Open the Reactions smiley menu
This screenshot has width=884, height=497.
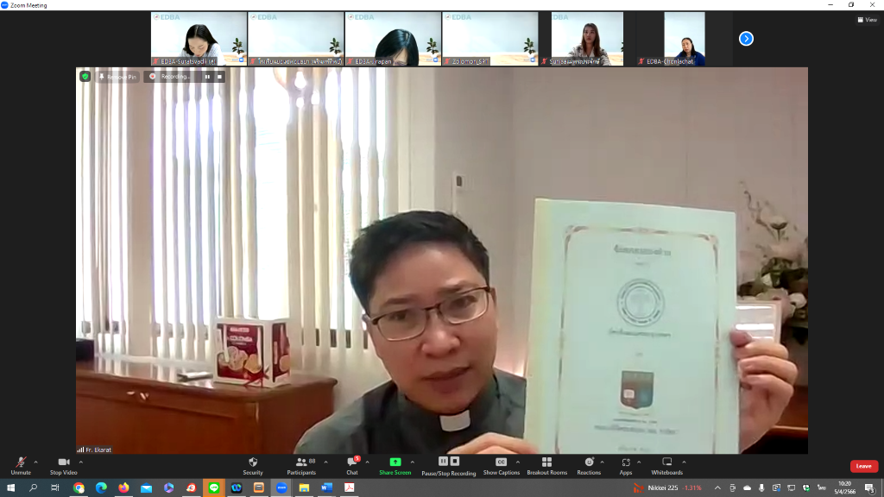(589, 465)
